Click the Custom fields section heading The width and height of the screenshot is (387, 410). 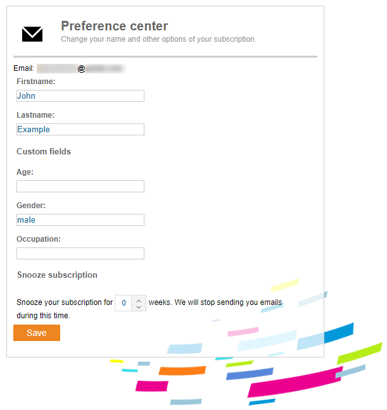44,152
